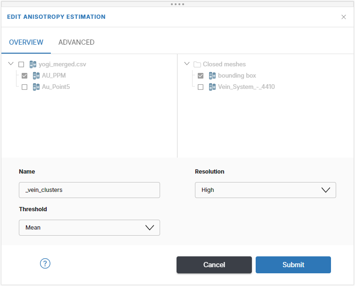
Task: Submit the anisotropy estimation
Action: point(293,265)
